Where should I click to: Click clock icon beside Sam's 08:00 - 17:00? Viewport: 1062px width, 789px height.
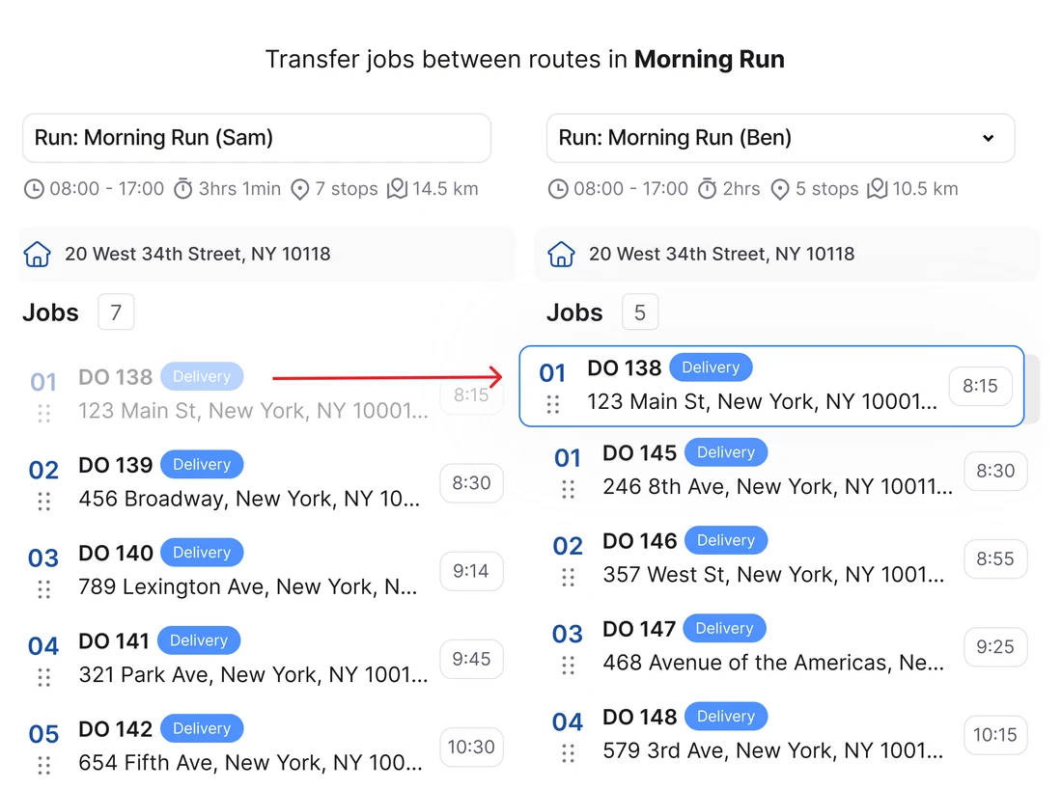coord(34,189)
